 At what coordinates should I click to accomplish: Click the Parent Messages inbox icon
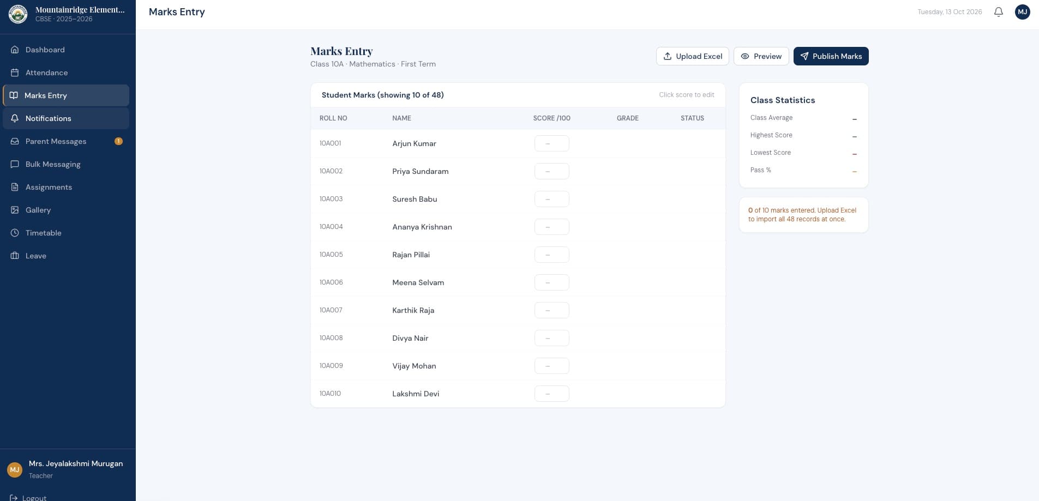(15, 141)
